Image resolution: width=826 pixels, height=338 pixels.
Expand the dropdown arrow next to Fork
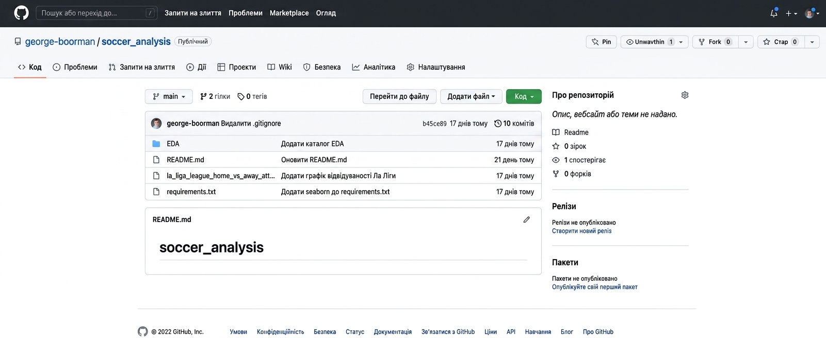coord(746,42)
